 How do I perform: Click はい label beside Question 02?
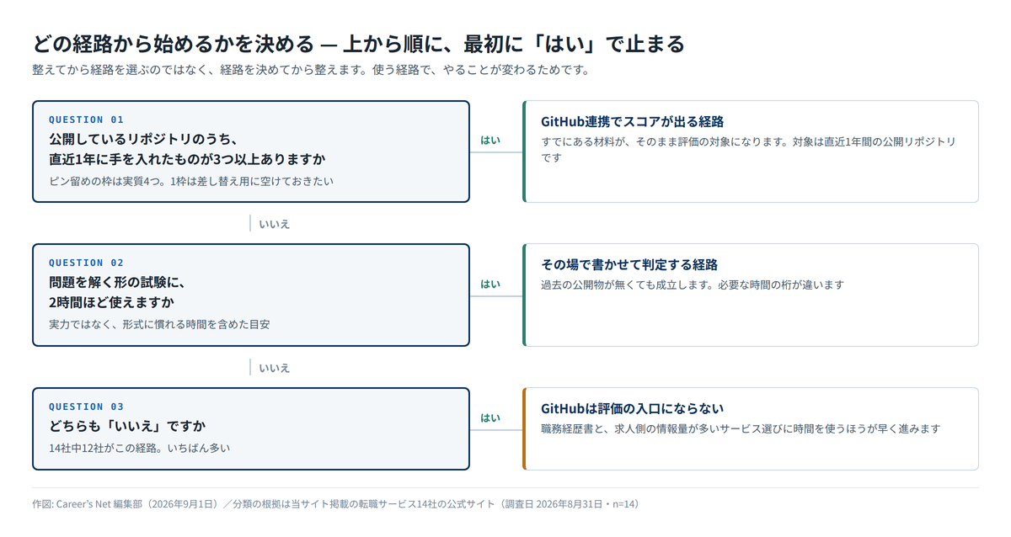tap(490, 284)
